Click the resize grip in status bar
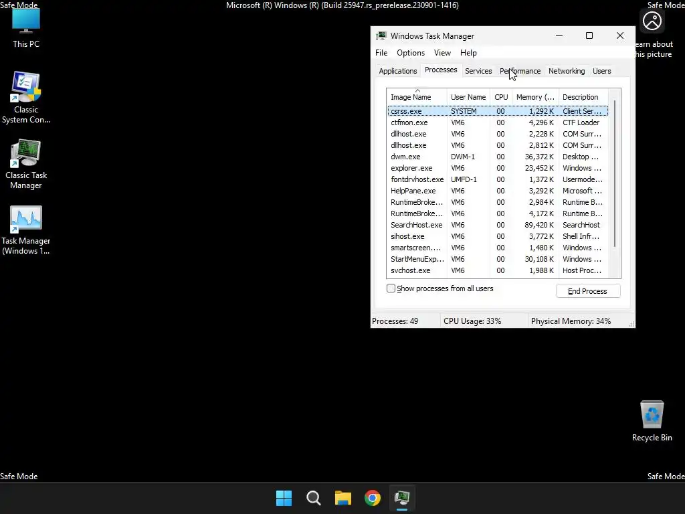The height and width of the screenshot is (514, 685). tap(631, 324)
